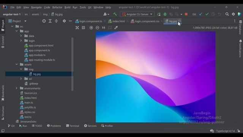Zoom out of the image
Image resolution: width=243 pixels, height=137 pixels.
pos(97,28)
